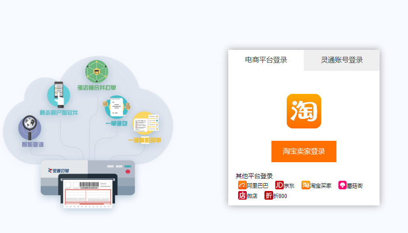Screen dimensions: 408x233
Task: Click the red Weidian 店 icon
Action: point(242,195)
